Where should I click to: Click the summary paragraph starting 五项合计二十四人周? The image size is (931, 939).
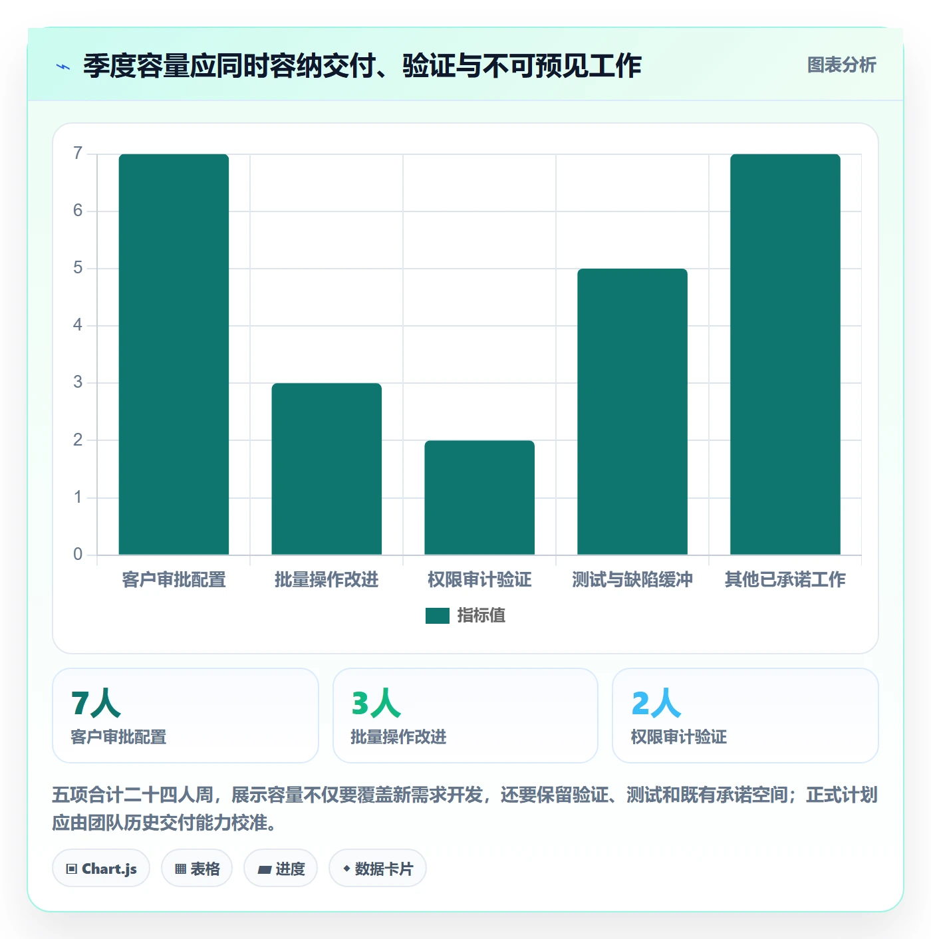tap(465, 809)
